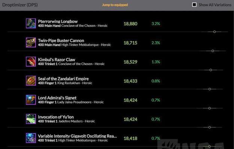
Task: Click the Kimbul's Razor Claw item icon
Action: pos(31,61)
